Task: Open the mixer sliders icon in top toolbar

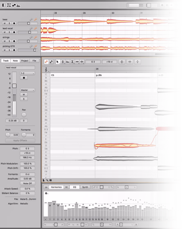Action: 9,5
